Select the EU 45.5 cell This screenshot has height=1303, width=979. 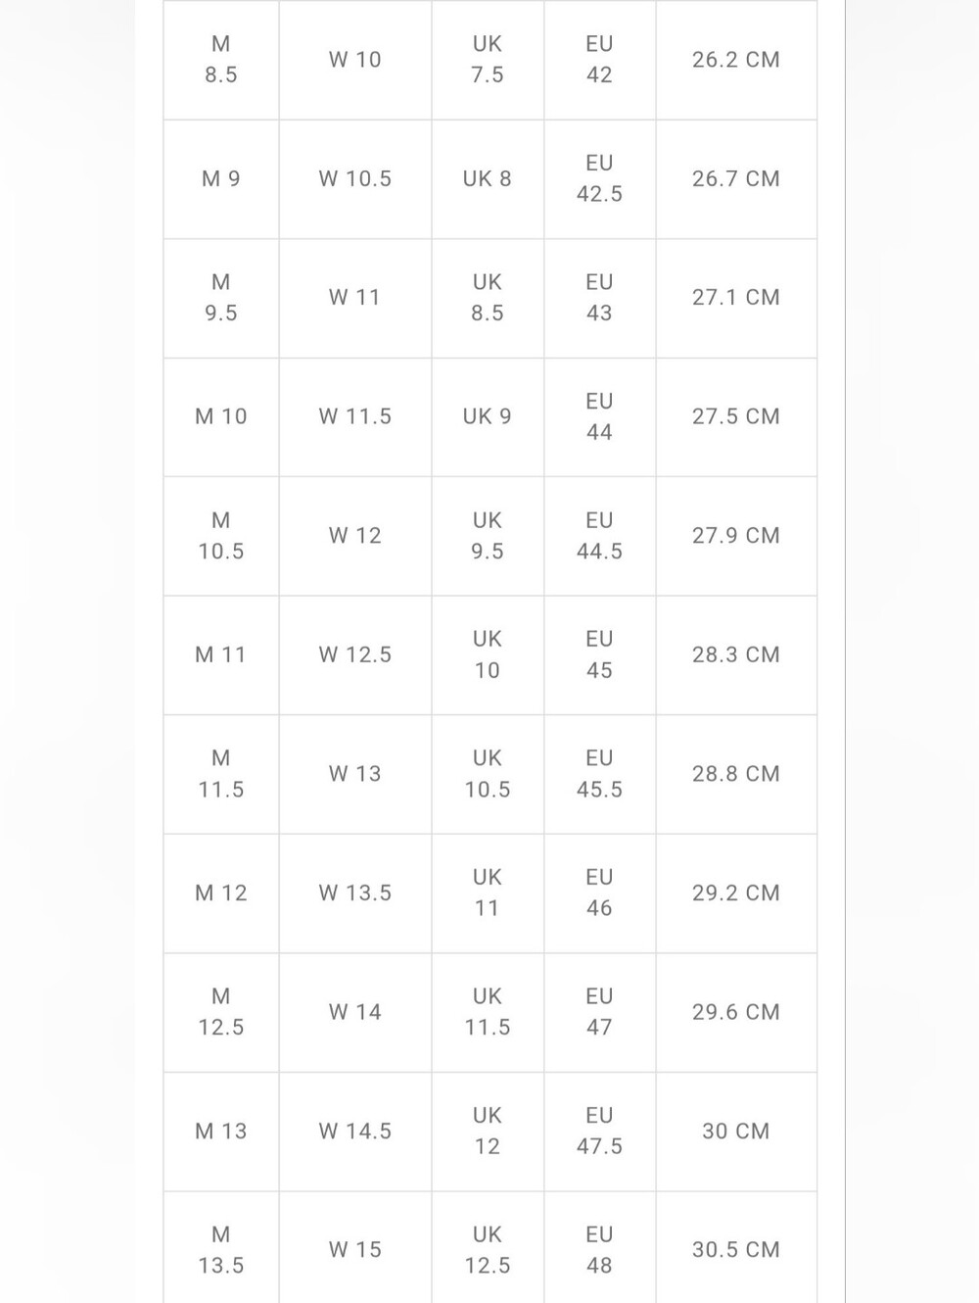coord(599,774)
